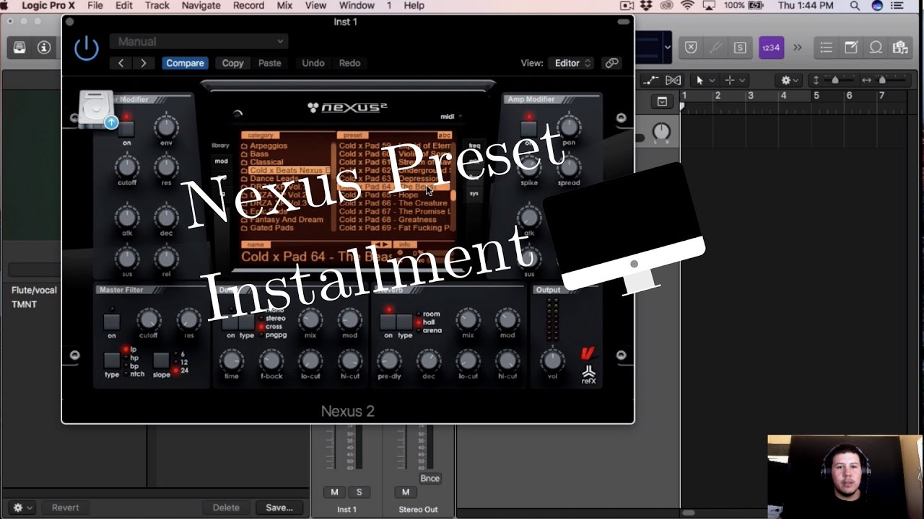Toggle Filter Modifier on button
Screen dimensions: 924x519
coord(126,129)
